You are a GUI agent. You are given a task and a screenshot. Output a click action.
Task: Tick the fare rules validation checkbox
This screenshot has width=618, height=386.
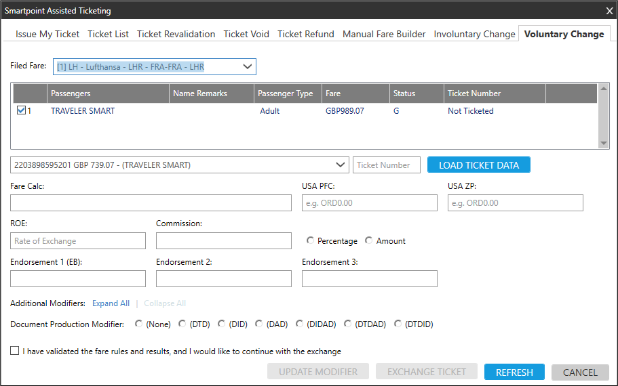(15, 351)
